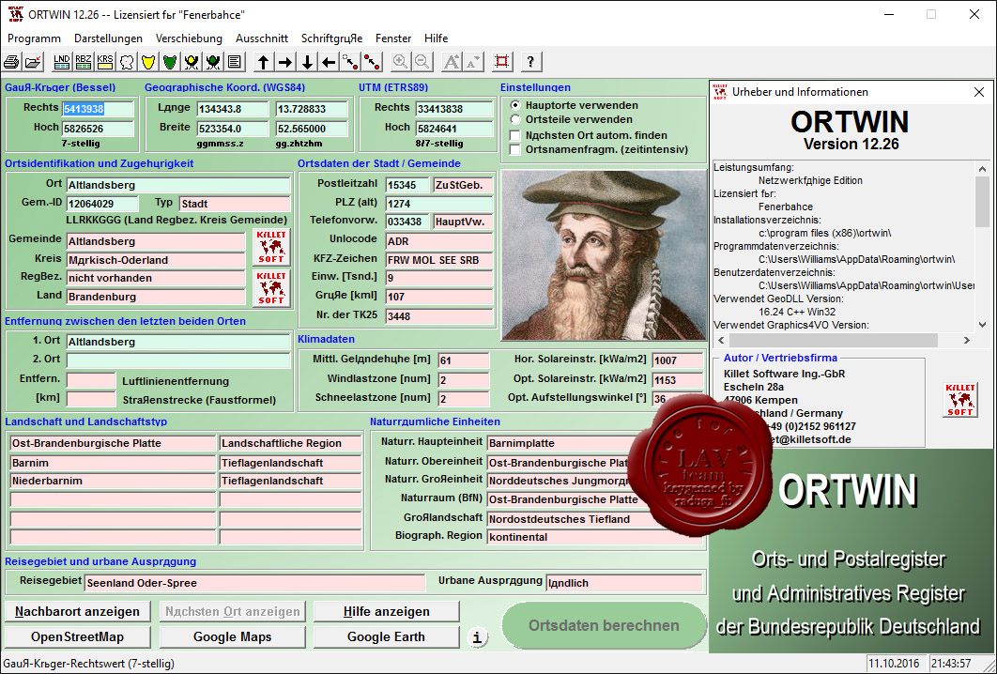Click the Killet Soft logo in the author panel
Viewport: 997px width, 674px height.
click(960, 399)
